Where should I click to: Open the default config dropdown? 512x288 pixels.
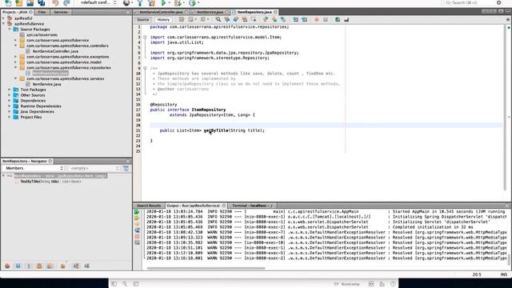click(x=98, y=2)
